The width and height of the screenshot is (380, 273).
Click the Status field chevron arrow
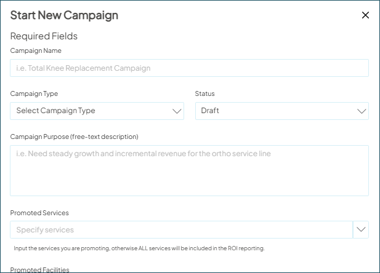(362, 111)
